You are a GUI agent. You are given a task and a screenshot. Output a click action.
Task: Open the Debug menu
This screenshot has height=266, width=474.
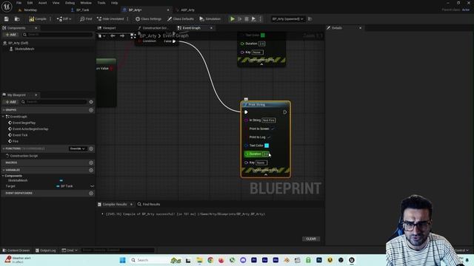pos(70,3)
